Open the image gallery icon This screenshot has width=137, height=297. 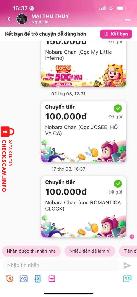click(24, 278)
